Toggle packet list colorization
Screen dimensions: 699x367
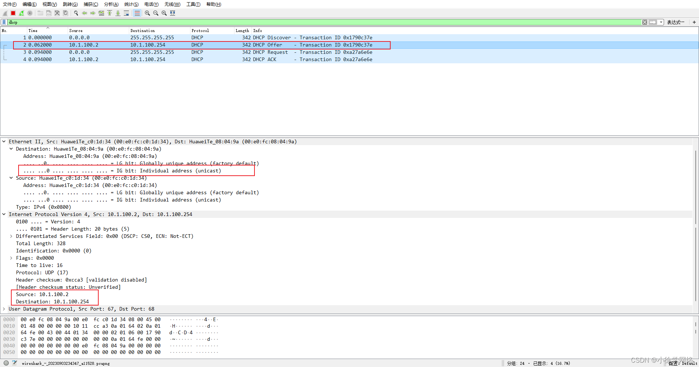coord(137,13)
